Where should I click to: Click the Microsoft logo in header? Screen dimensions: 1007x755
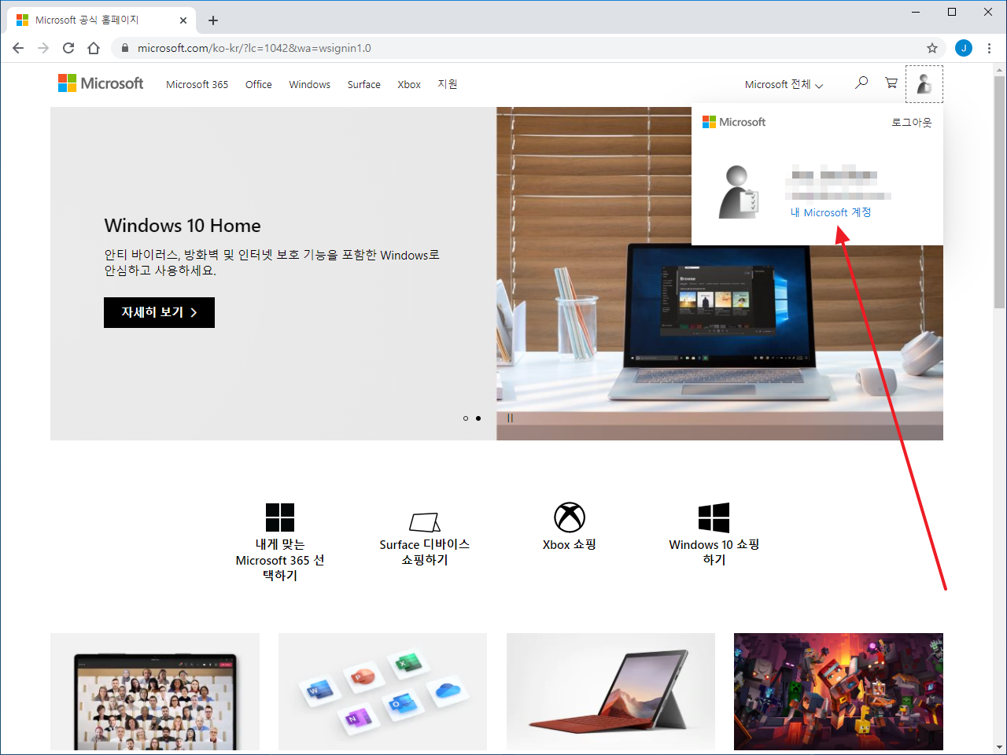point(101,83)
